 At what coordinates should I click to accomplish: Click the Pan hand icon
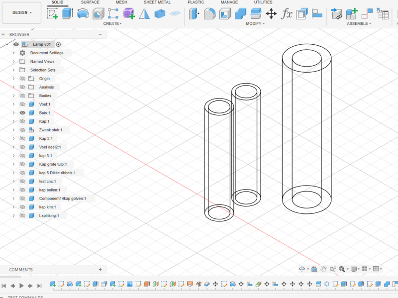323,269
